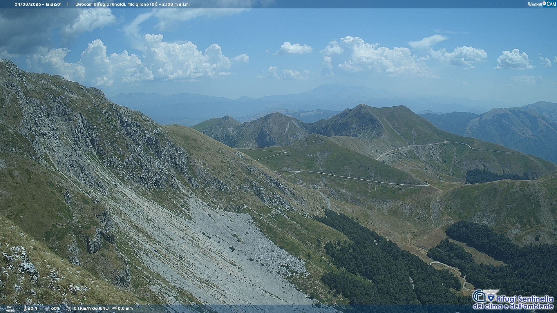Click the 66% humidity value
The width and height of the screenshot is (557, 313).
pos(55,308)
